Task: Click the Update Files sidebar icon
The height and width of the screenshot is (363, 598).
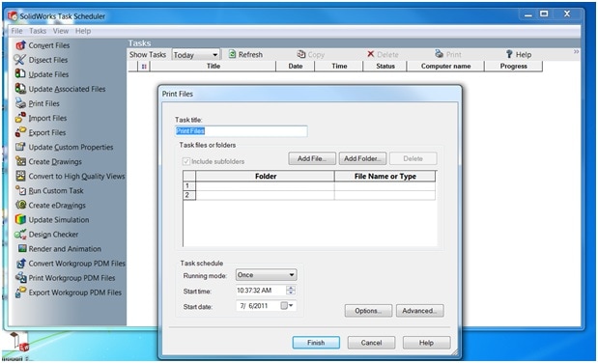Action: click(20, 74)
